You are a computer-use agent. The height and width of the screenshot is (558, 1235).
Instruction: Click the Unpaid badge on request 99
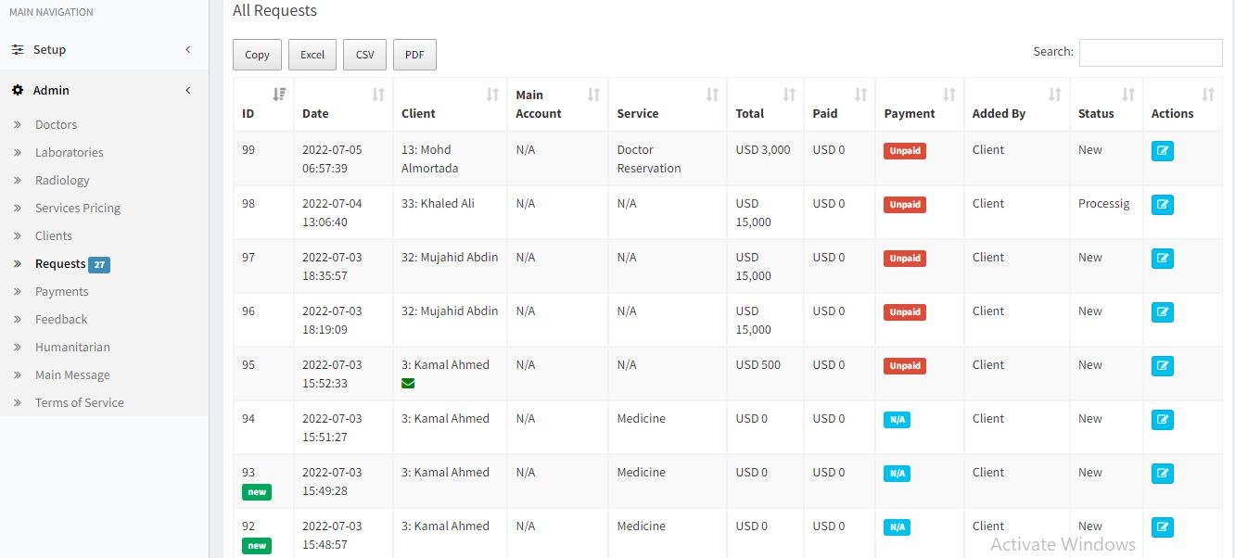[x=904, y=151]
